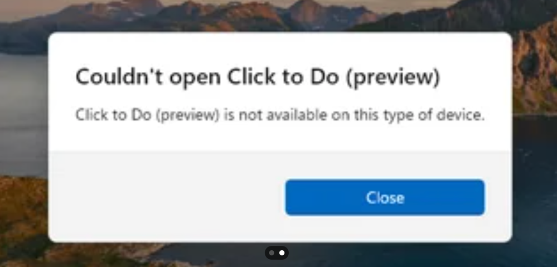Click the gray dialog footer left of Close
The height and width of the screenshot is (267, 557).
point(167,196)
